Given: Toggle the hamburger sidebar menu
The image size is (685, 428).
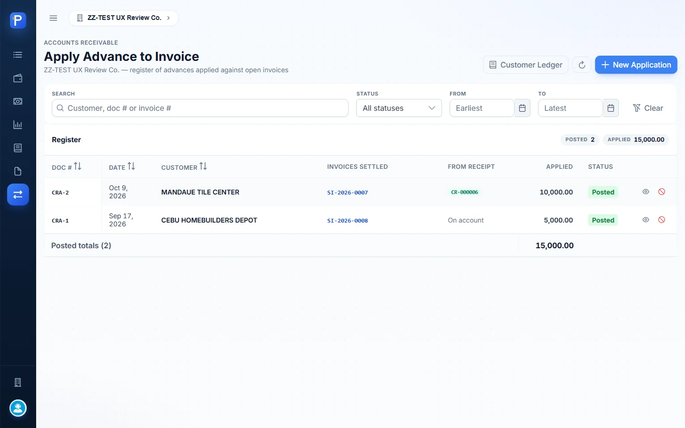Looking at the screenshot, I should coord(53,18).
